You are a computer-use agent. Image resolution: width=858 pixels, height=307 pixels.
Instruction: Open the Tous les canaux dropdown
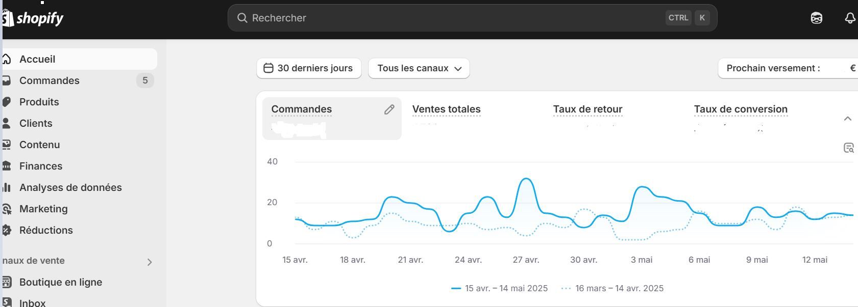(419, 68)
